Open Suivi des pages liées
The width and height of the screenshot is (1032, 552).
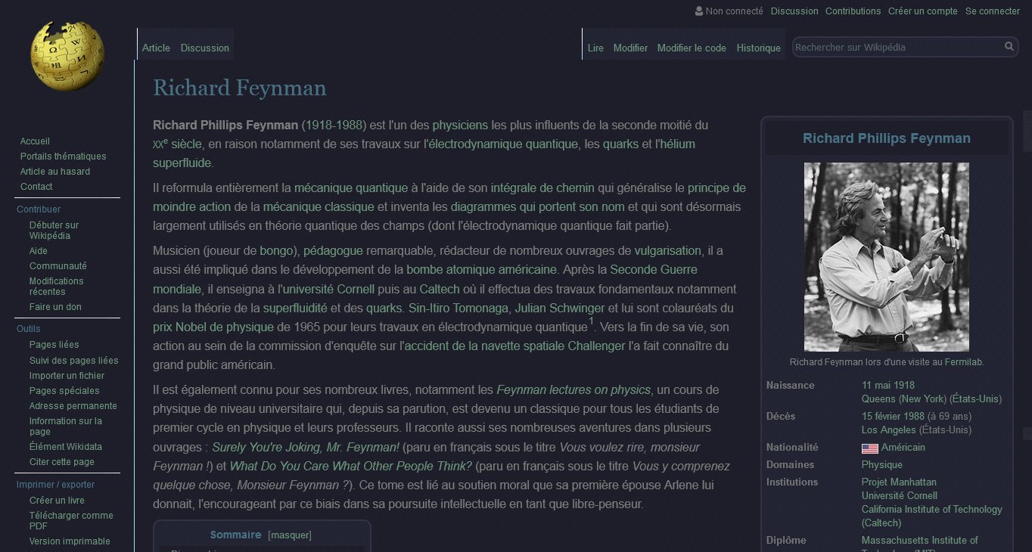(x=74, y=361)
